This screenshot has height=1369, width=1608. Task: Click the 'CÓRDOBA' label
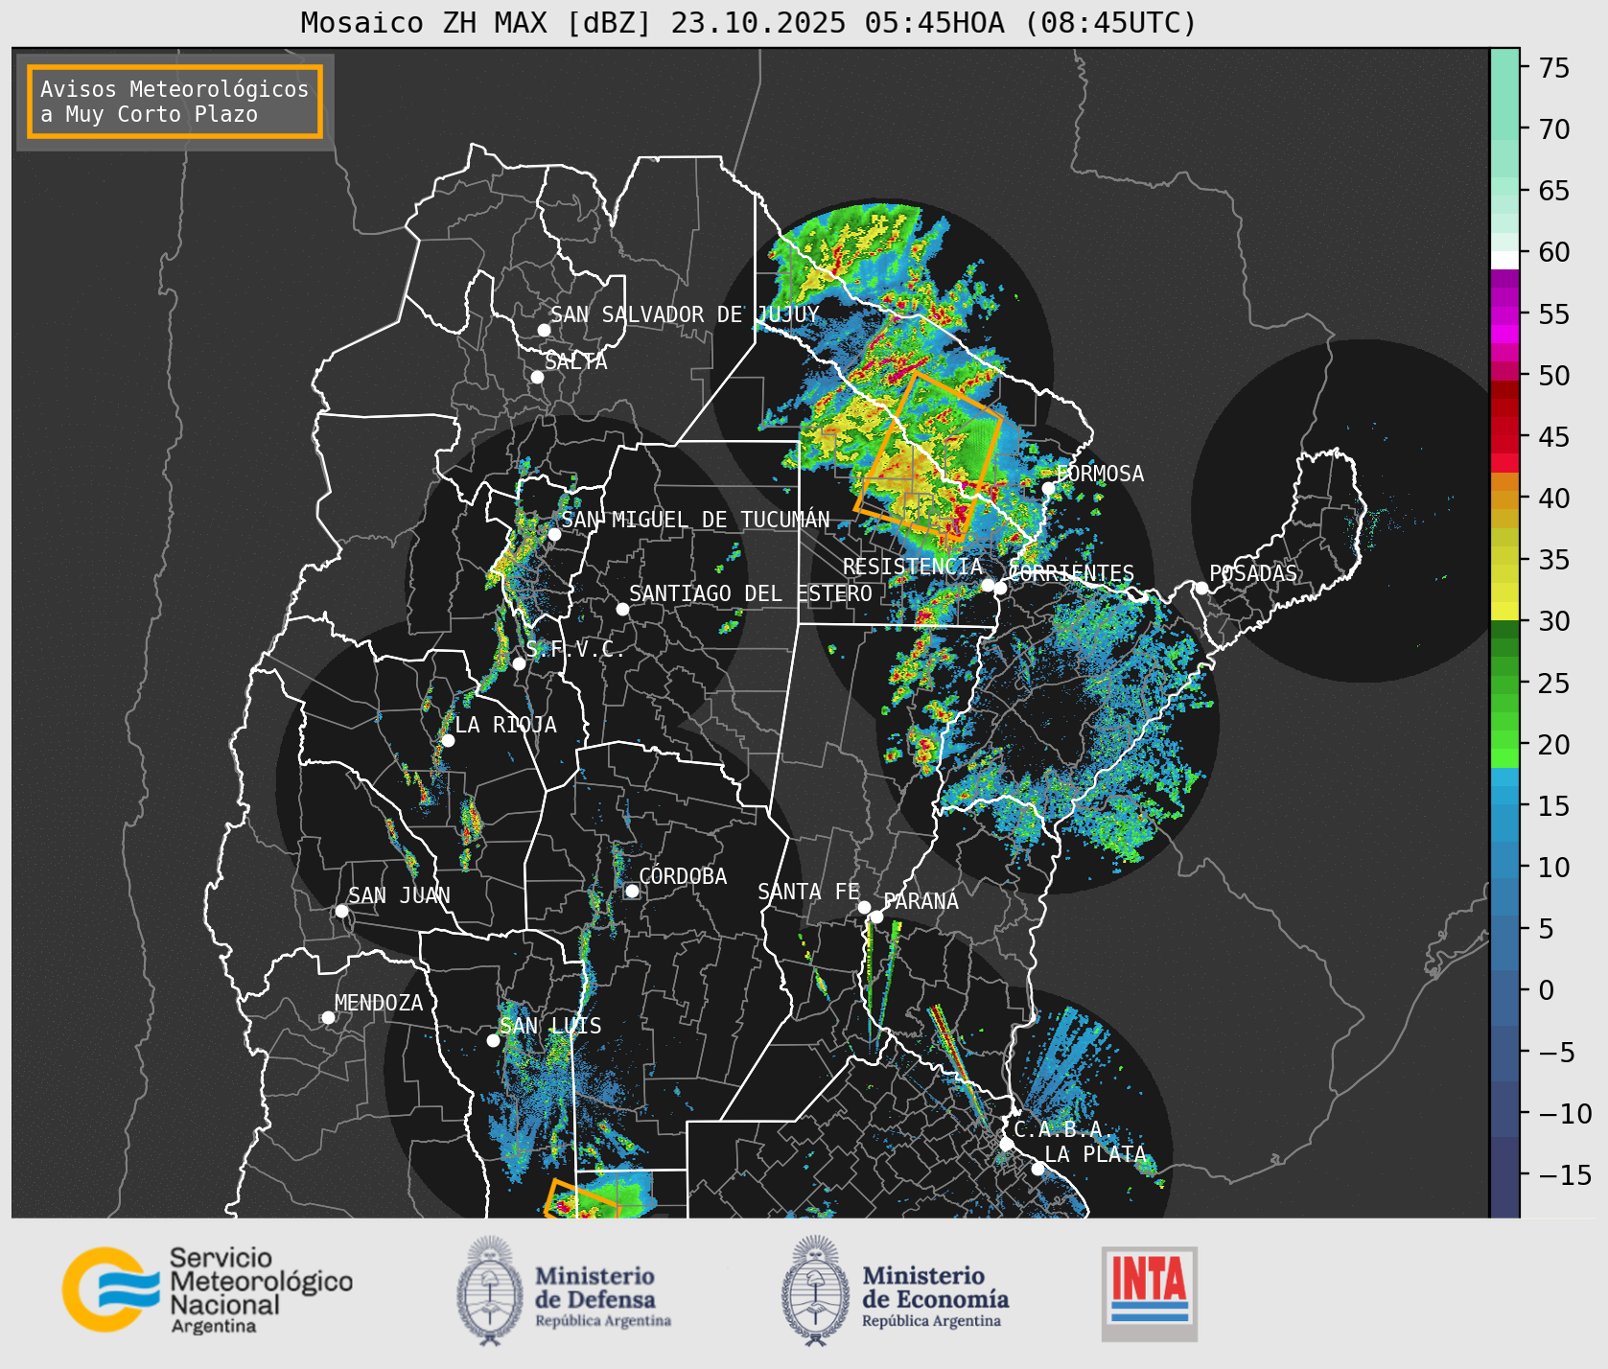click(683, 875)
